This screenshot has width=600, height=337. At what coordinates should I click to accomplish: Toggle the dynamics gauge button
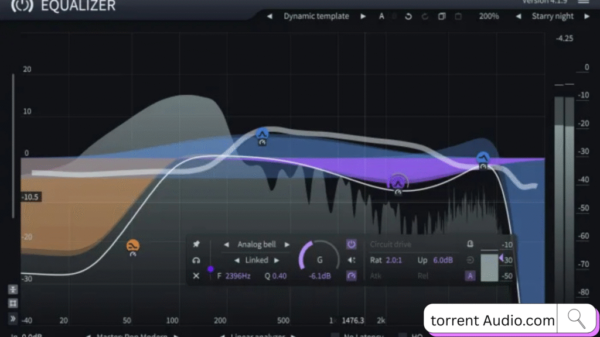(352, 276)
